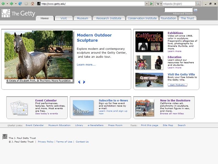
Task: Open Event Calendar in Useful Links bar
Action: pos(35,125)
